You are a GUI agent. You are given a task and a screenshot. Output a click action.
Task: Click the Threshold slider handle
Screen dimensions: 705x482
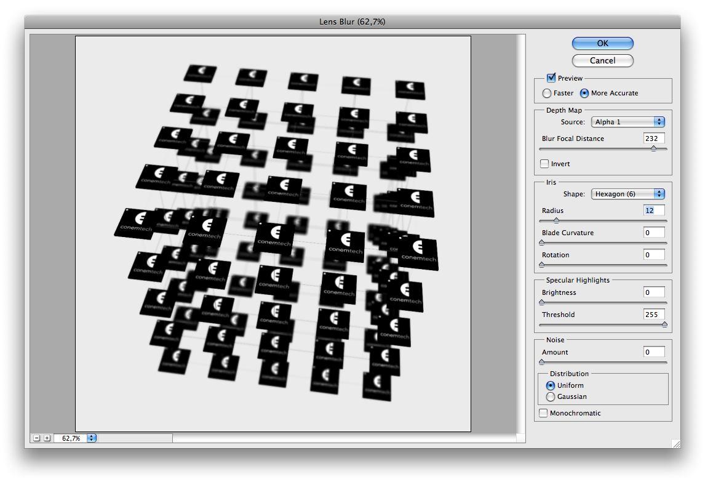(664, 324)
